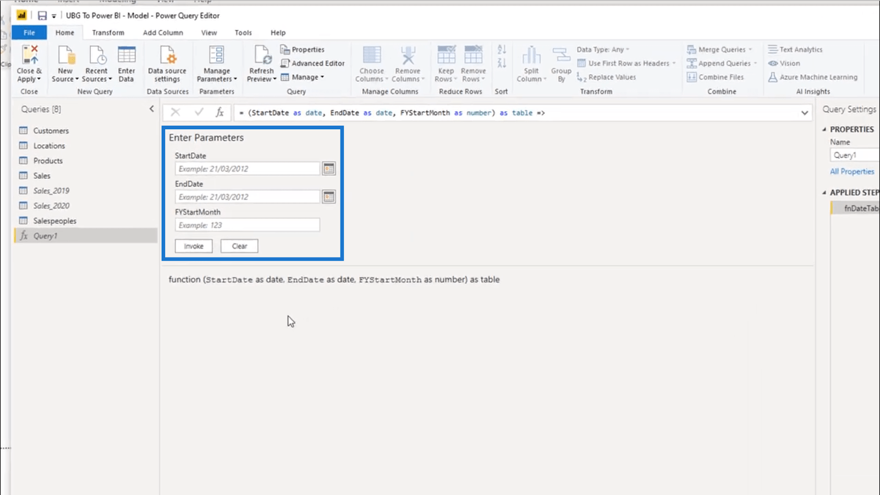Switch to the View tab
The height and width of the screenshot is (495, 880).
[x=209, y=32]
